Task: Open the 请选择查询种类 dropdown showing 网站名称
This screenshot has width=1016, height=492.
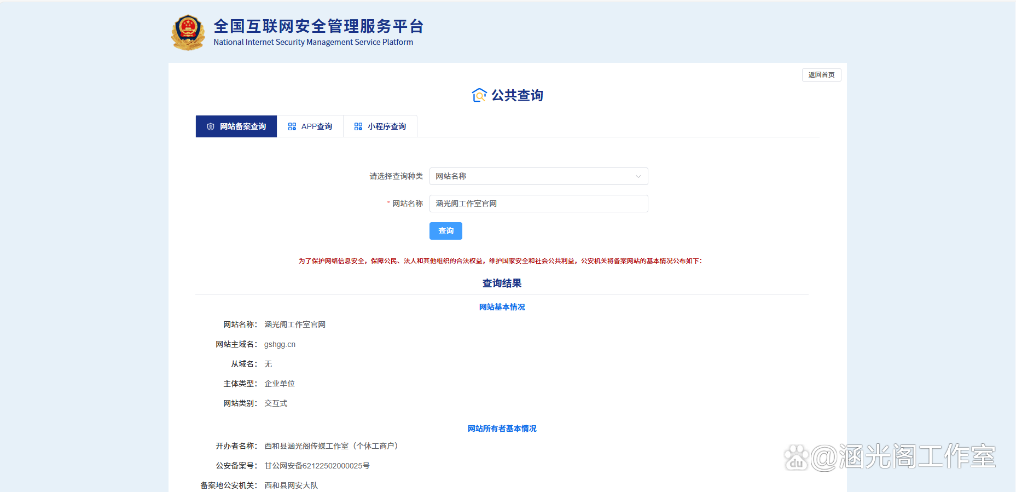Action: [539, 176]
